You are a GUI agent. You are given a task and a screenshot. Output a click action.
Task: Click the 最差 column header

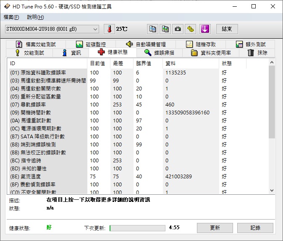coord(122,64)
